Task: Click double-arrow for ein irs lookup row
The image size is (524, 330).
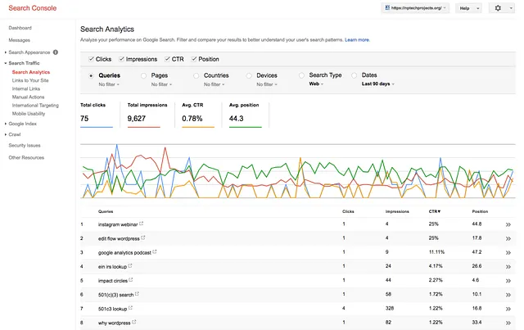Action: (508, 267)
